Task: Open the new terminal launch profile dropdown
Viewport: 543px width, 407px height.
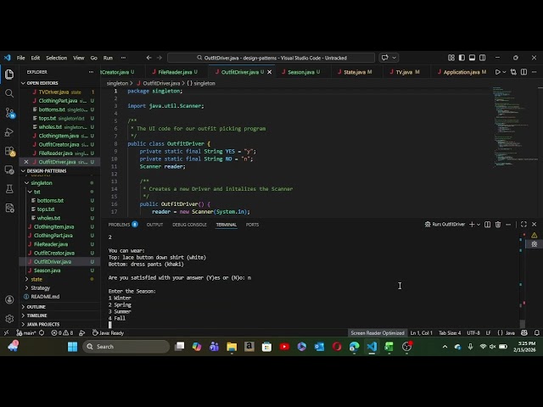Action: 479,225
